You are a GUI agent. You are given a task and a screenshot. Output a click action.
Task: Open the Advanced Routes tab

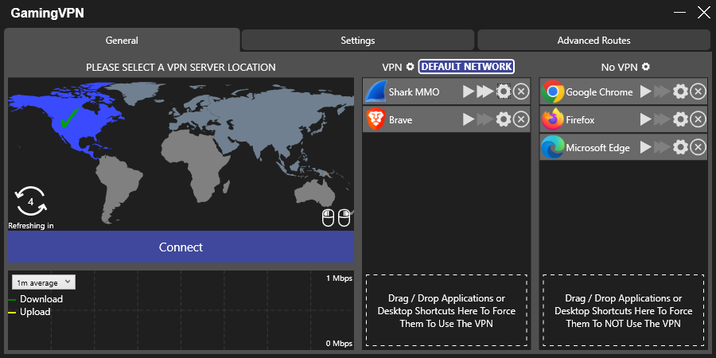coord(593,41)
